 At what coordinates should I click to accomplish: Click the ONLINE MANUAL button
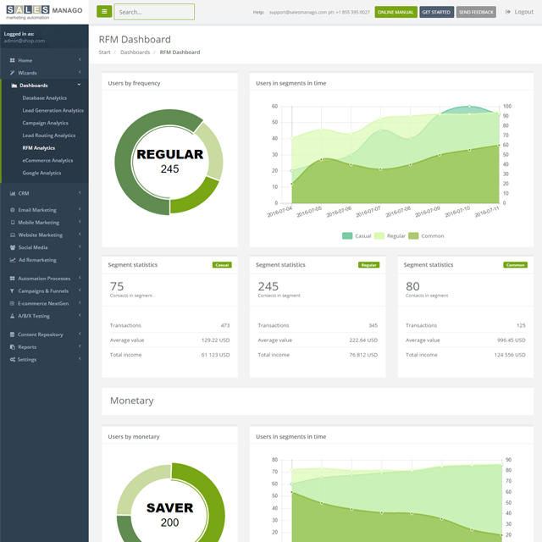[395, 12]
